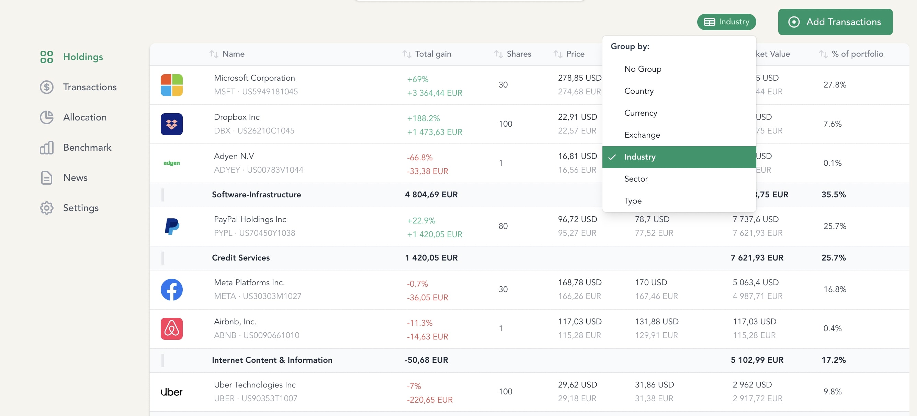Click the Uber Technologies logo
Image resolution: width=917 pixels, height=416 pixels.
172,392
